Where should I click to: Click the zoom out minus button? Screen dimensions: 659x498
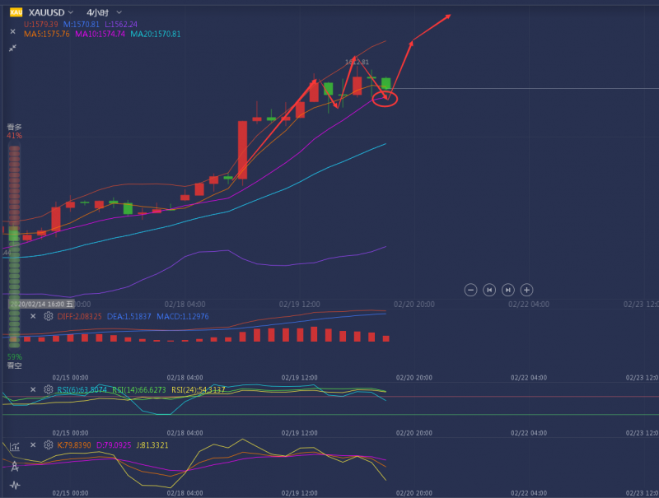470,290
